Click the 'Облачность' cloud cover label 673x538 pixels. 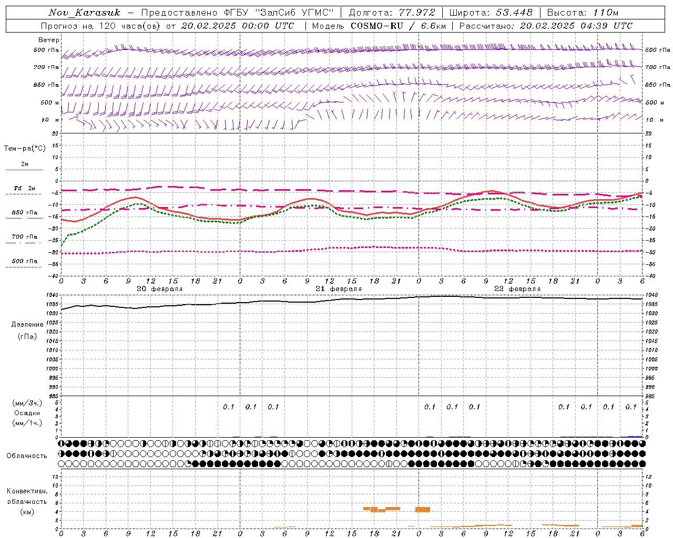tap(27, 456)
